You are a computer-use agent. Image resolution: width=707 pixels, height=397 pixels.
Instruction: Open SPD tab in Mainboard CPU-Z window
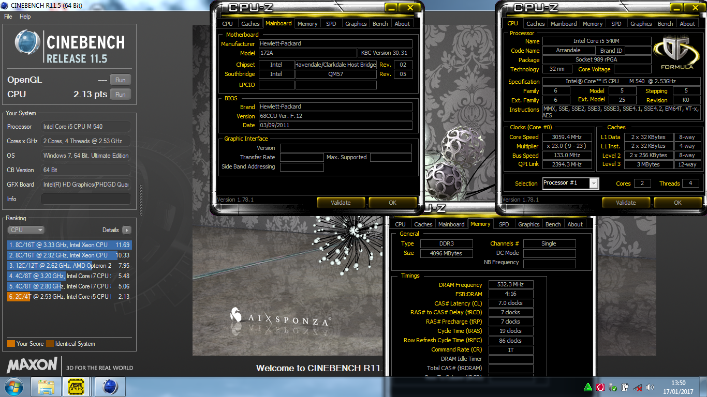[331, 24]
